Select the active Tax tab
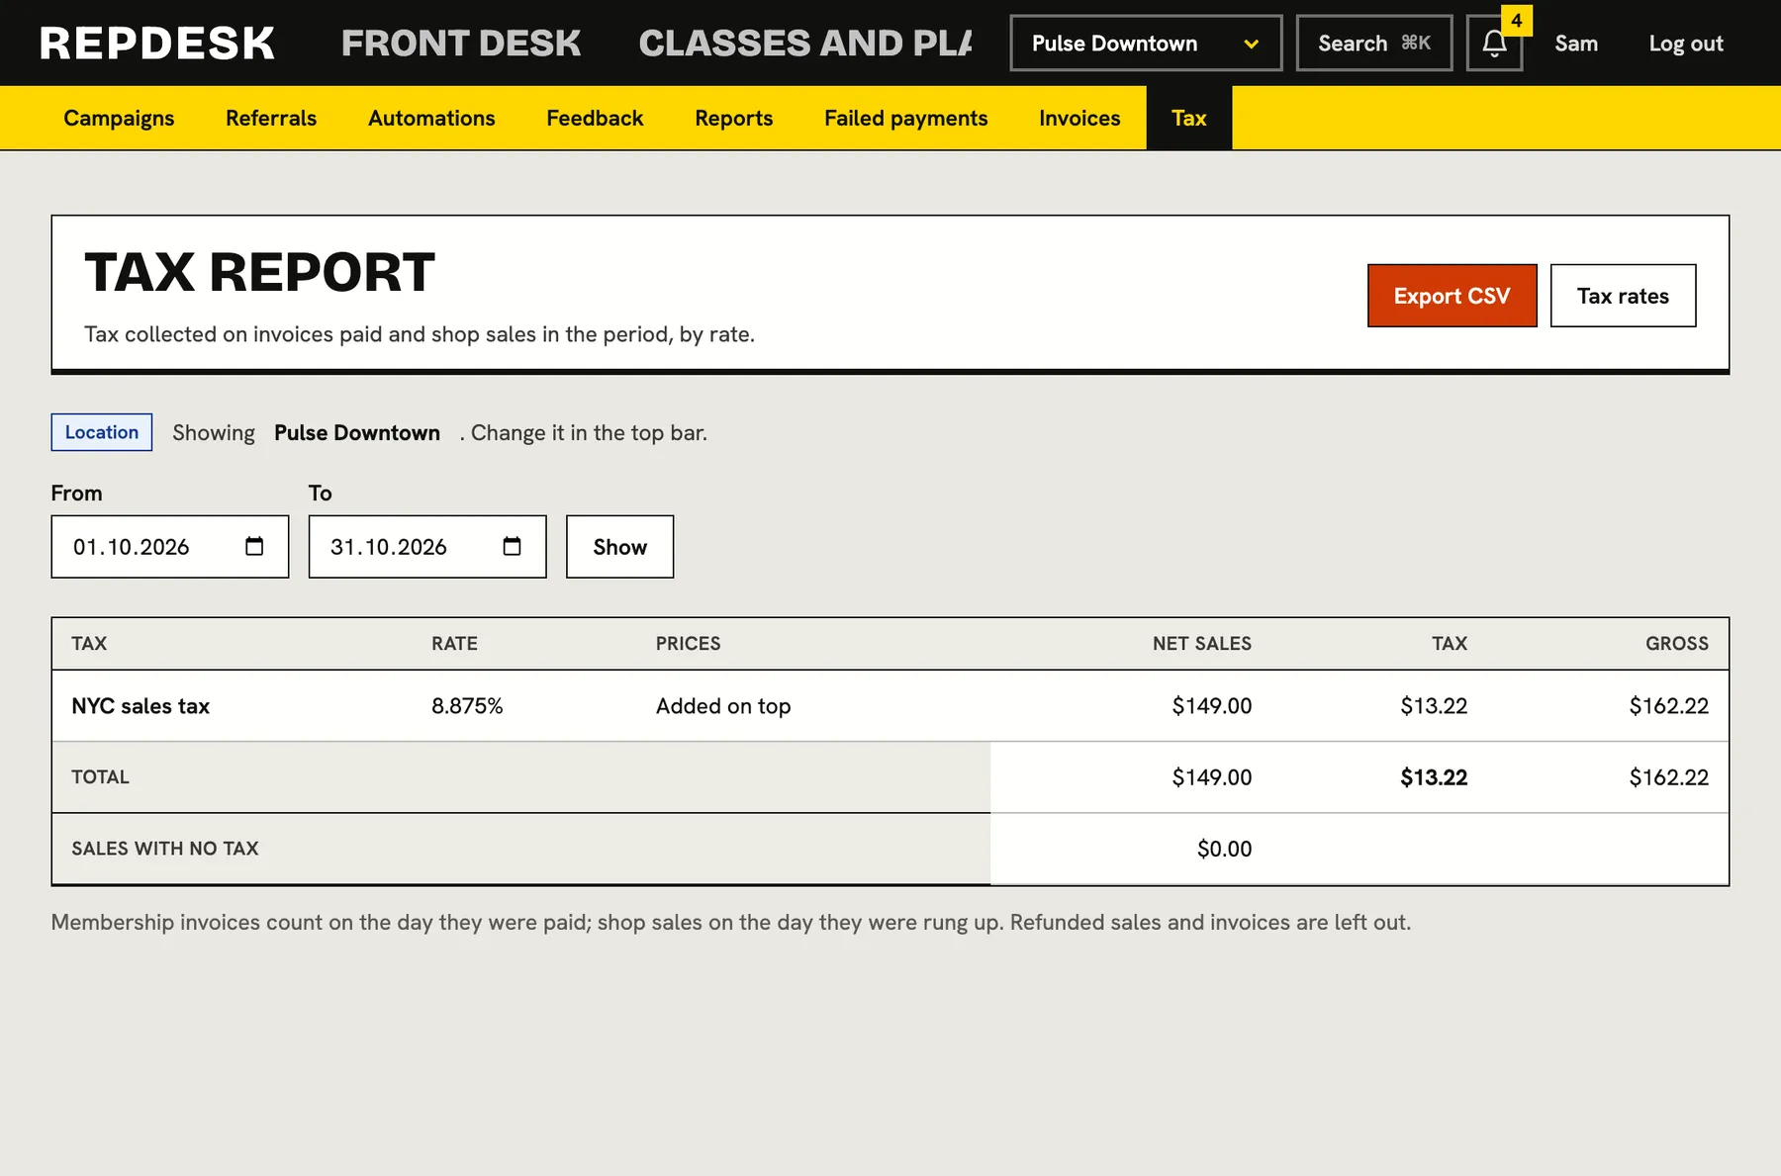Image resolution: width=1781 pixels, height=1176 pixels. [x=1189, y=118]
